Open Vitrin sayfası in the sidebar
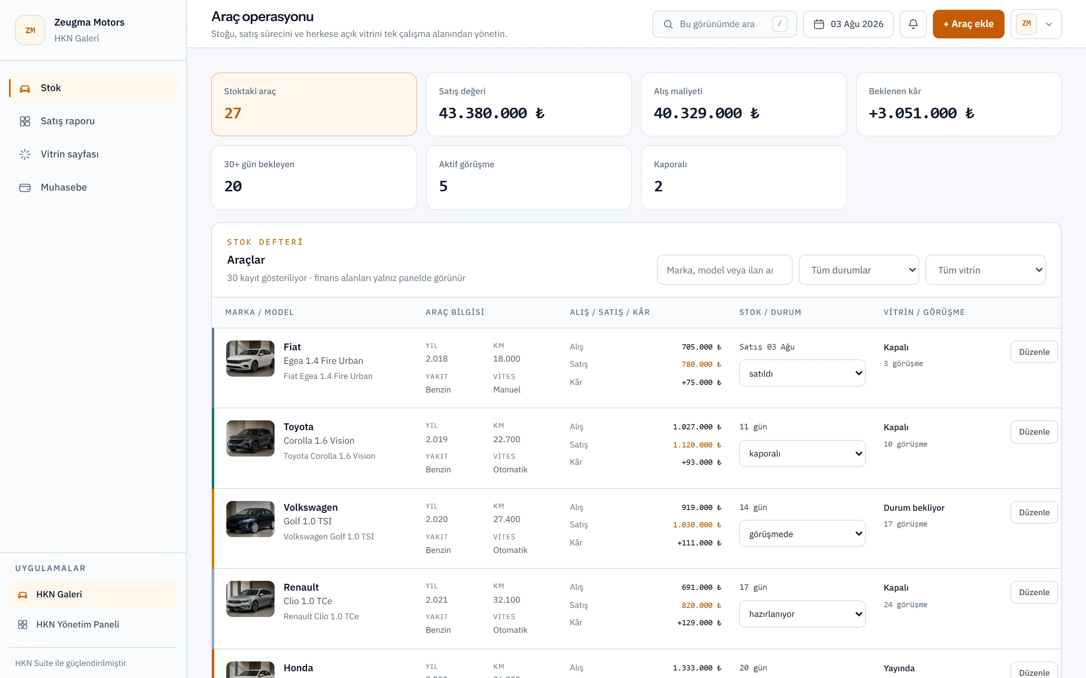 click(x=93, y=155)
